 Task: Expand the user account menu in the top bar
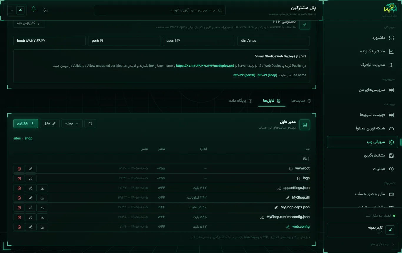point(16,10)
